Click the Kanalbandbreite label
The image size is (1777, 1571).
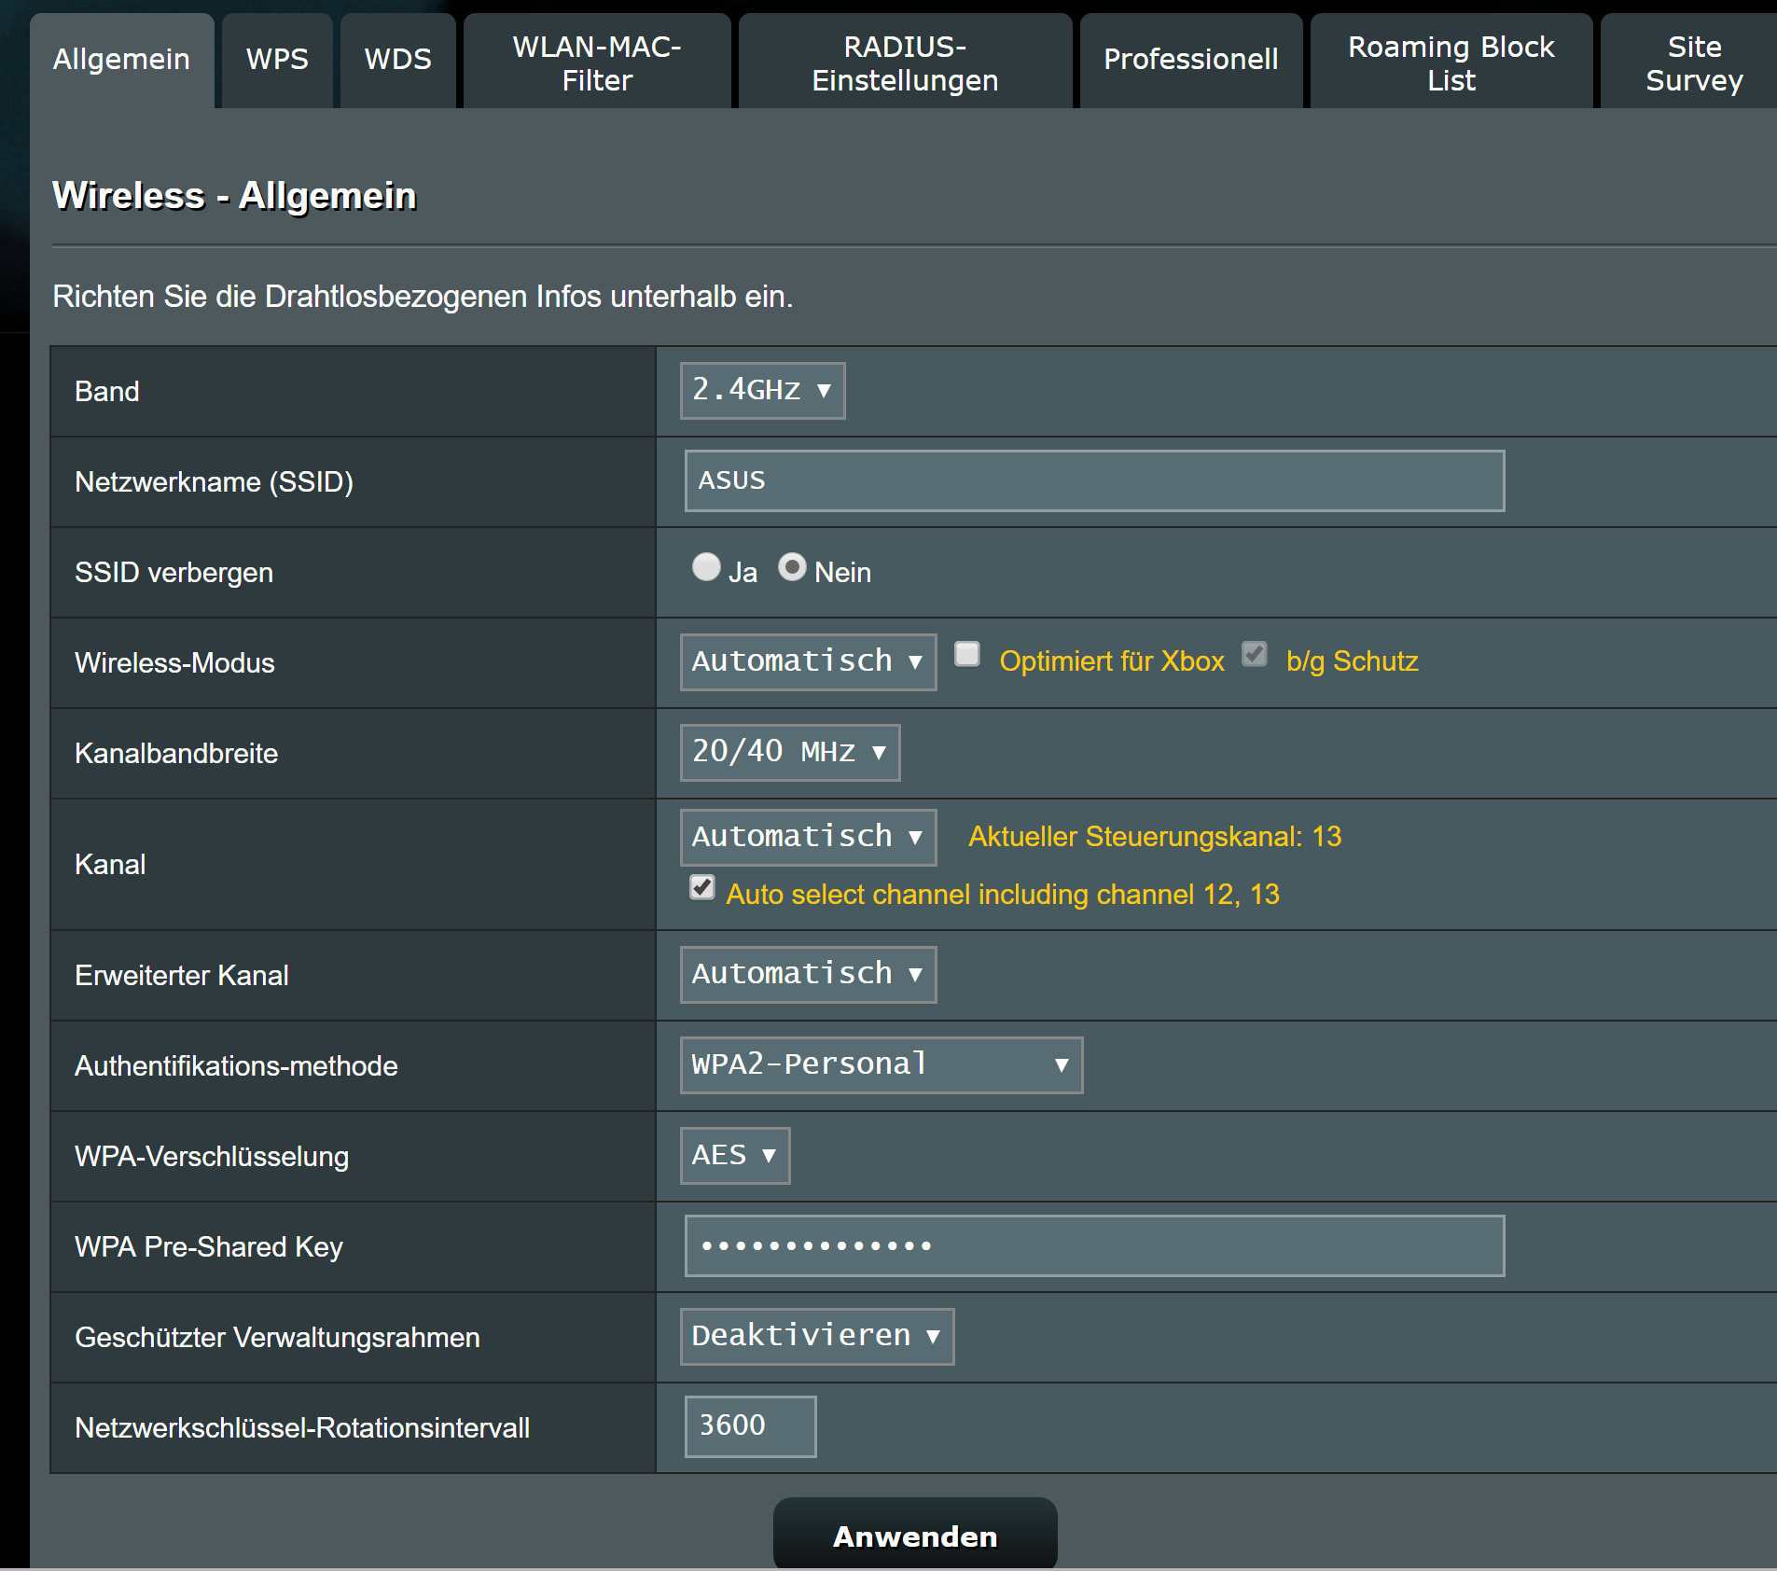tap(176, 754)
